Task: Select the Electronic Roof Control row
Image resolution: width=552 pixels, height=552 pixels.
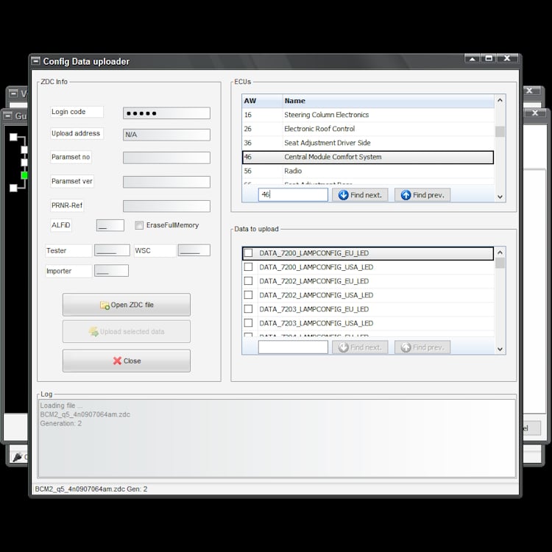Action: (368, 129)
